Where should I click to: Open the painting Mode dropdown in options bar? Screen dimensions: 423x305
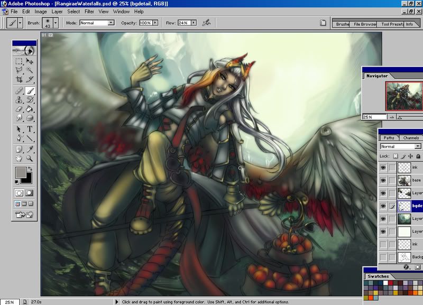point(111,23)
